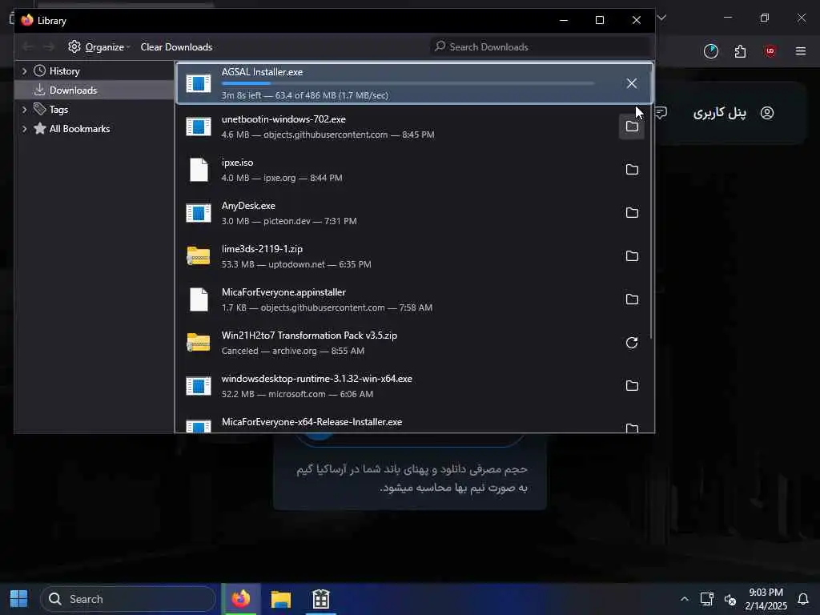Select the AnyDesk.exe download entry
This screenshot has width=820, height=615.
click(413, 213)
